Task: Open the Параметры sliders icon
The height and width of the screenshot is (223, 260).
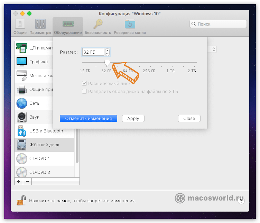Action: [40, 24]
